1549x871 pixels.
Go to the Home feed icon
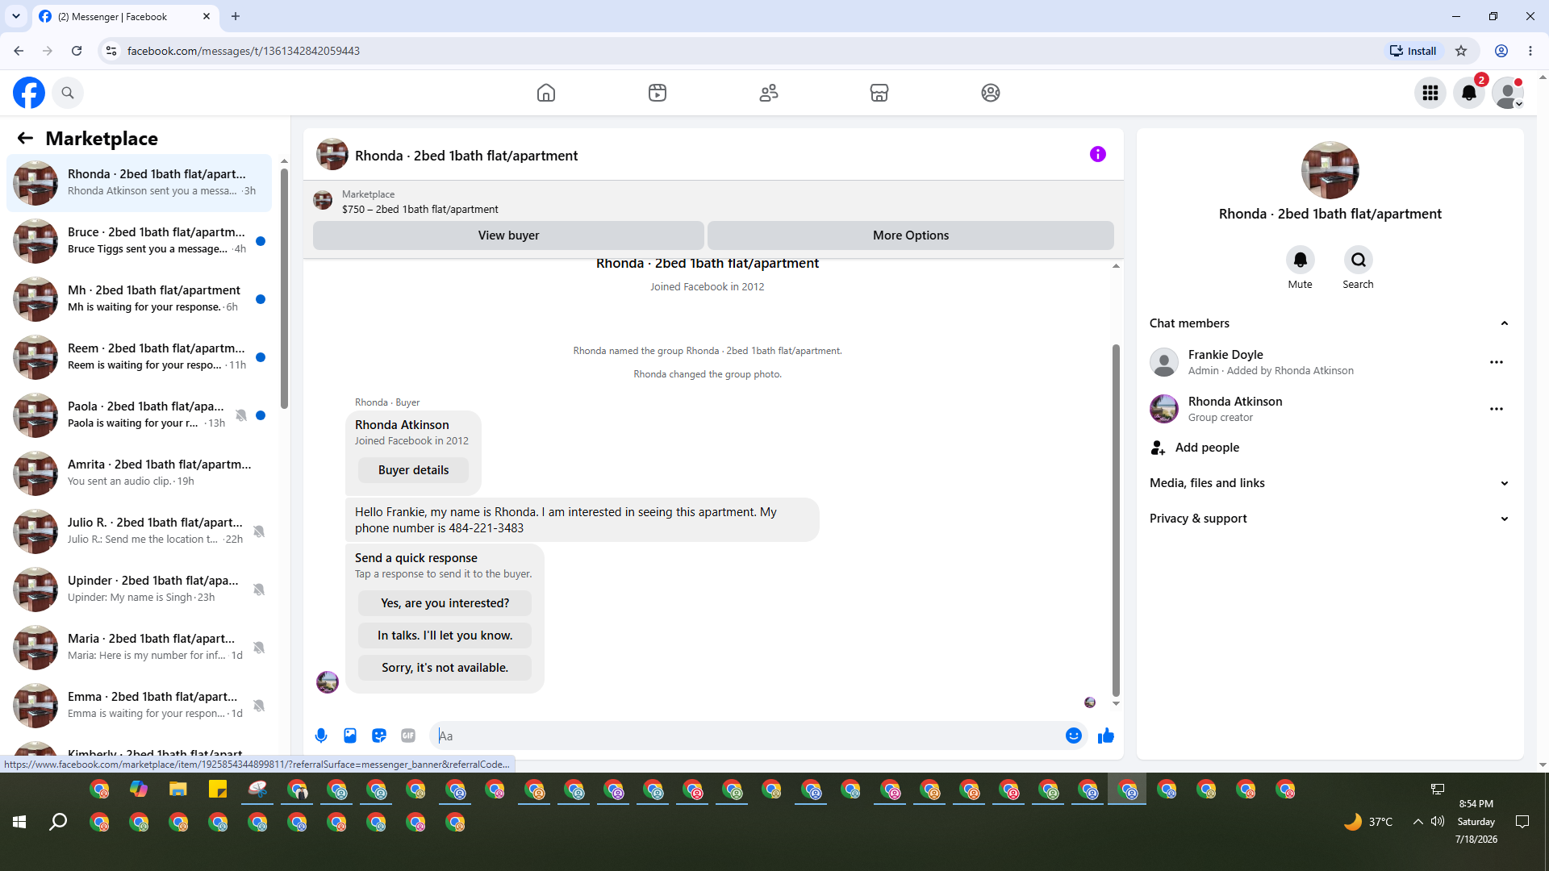point(546,93)
